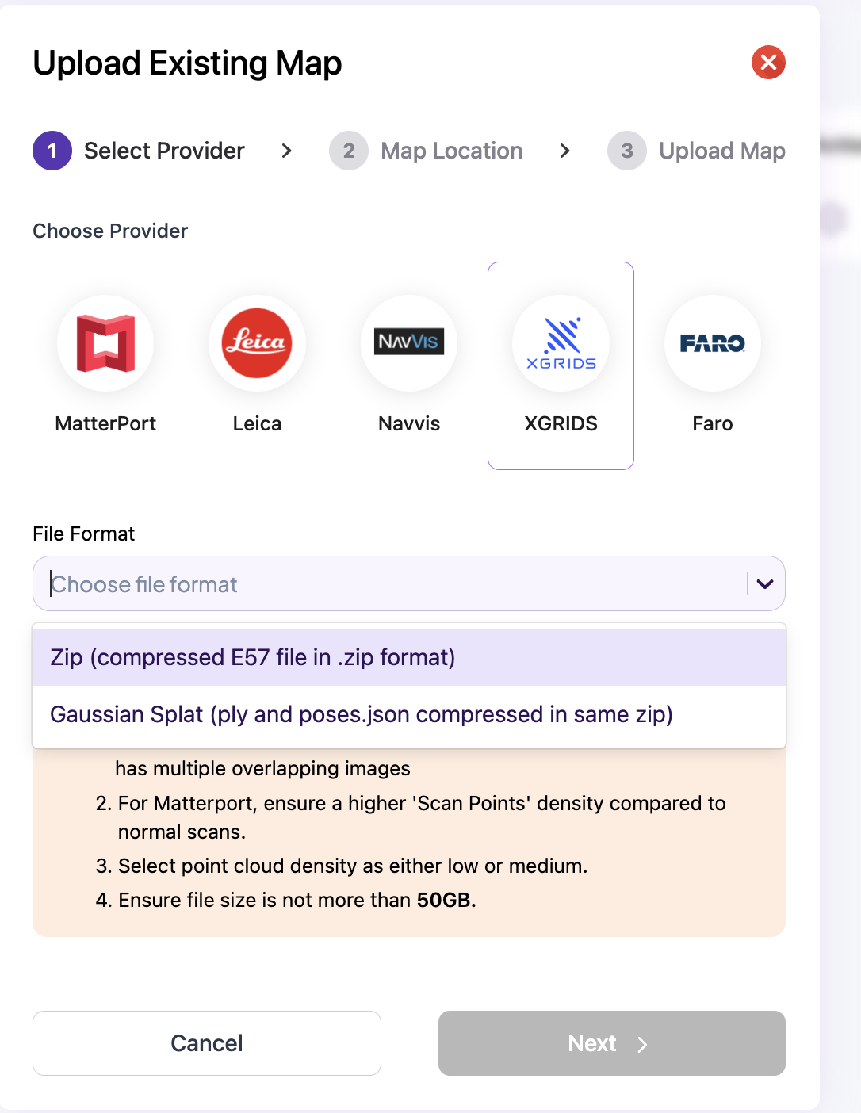861x1113 pixels.
Task: Click the step 3 number badge
Action: 627,151
